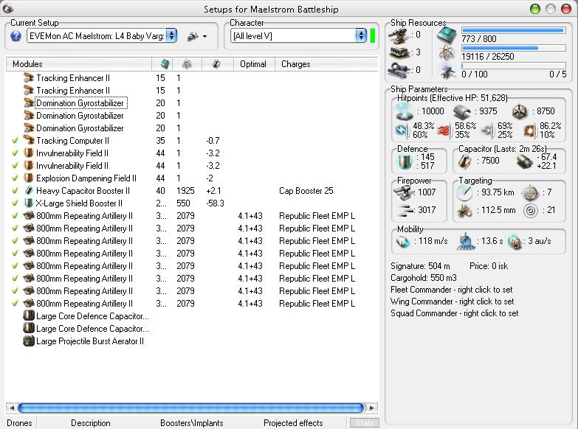
Task: Switch to the Drones tab
Action: tap(19, 423)
